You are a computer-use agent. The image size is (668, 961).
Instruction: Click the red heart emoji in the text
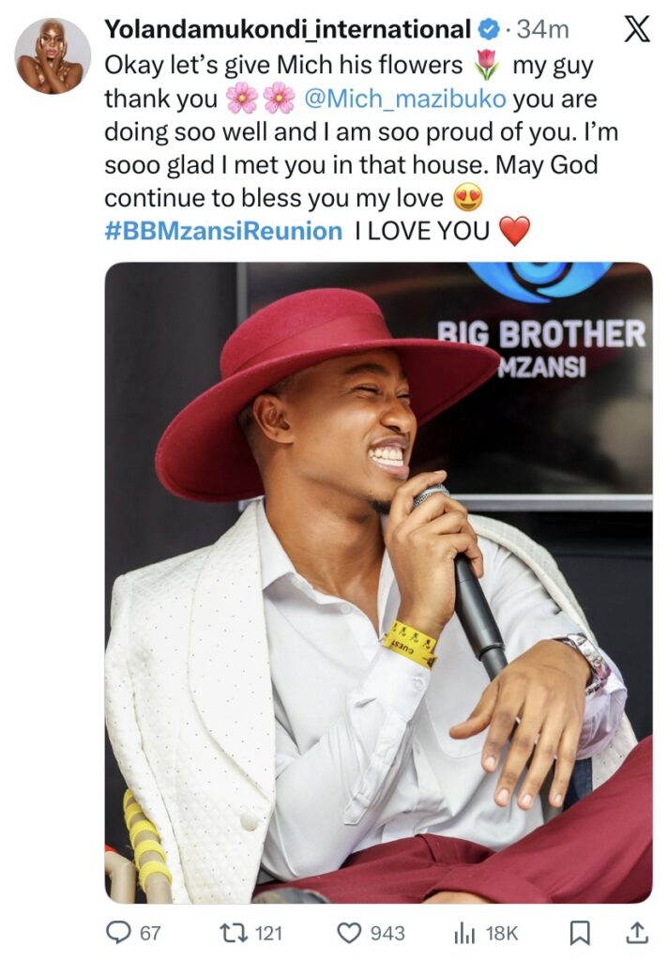pos(514,231)
